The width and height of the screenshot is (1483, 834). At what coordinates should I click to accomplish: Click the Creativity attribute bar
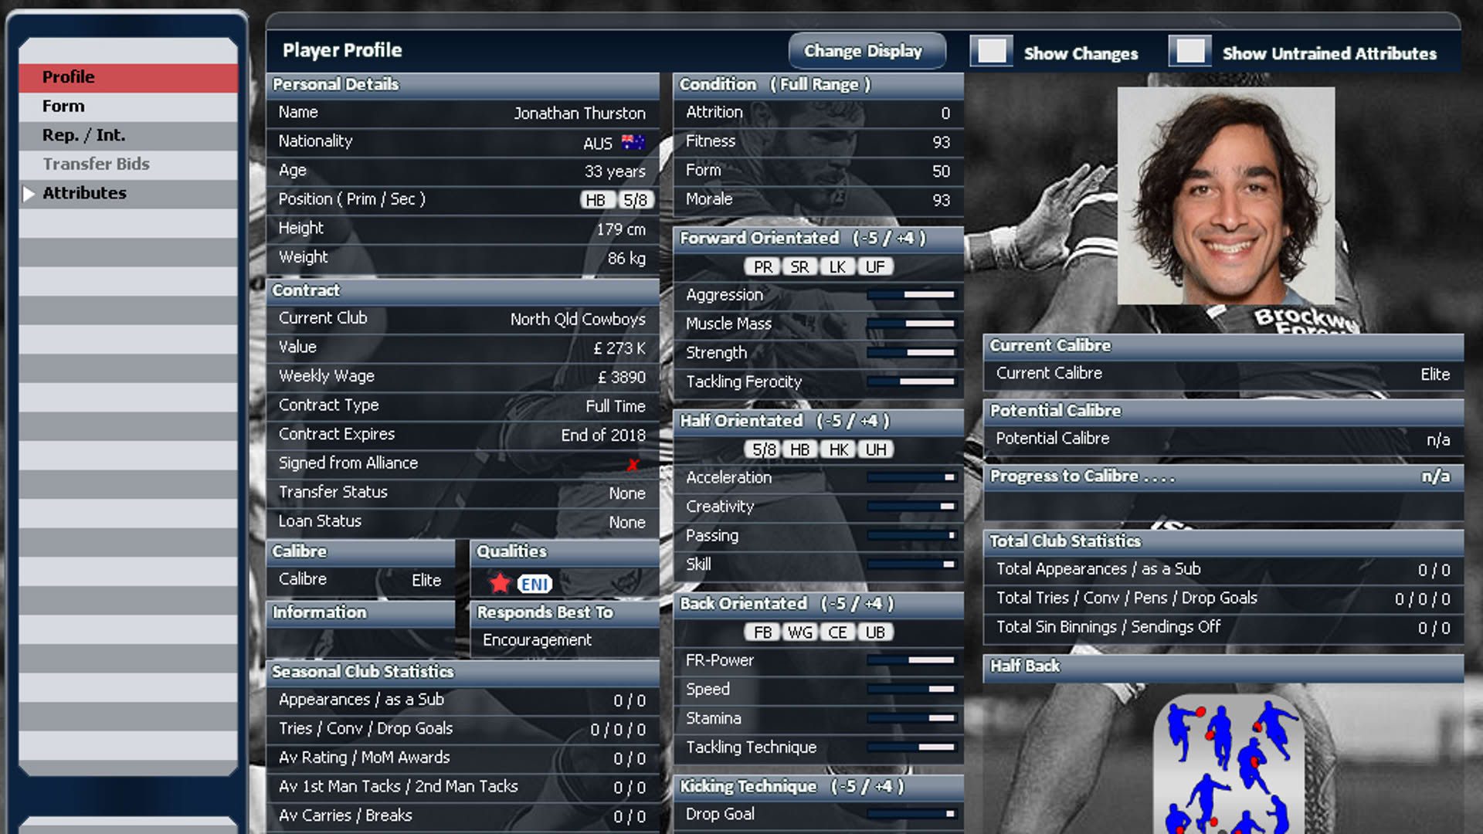pyautogui.click(x=911, y=507)
